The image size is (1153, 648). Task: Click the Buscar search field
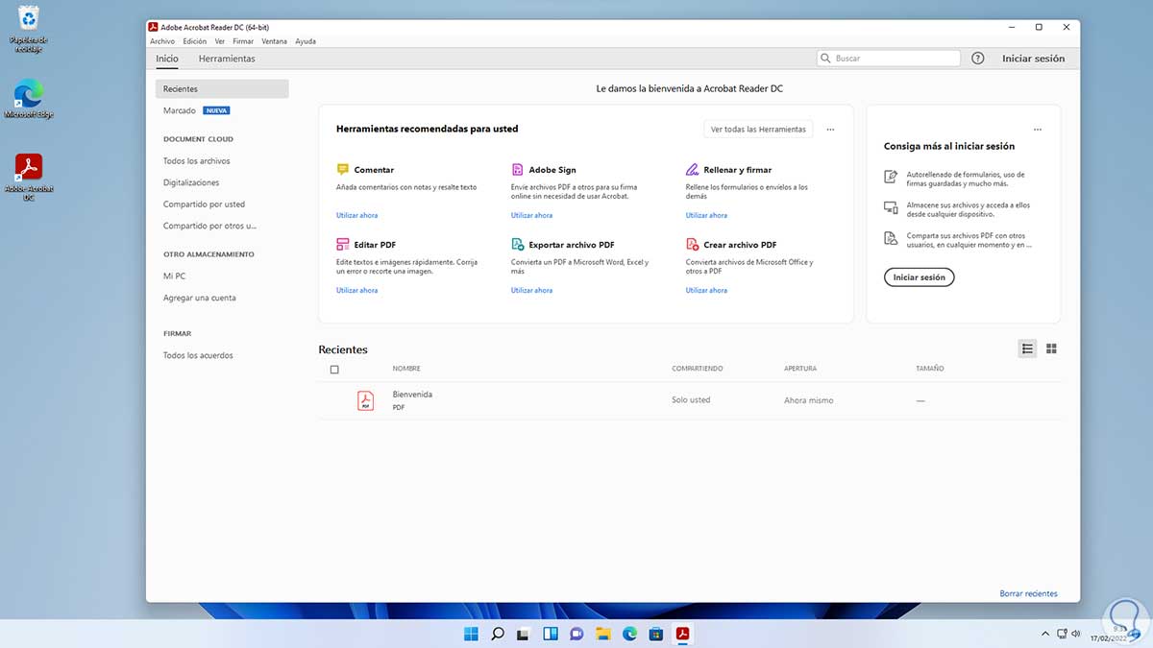coord(889,59)
